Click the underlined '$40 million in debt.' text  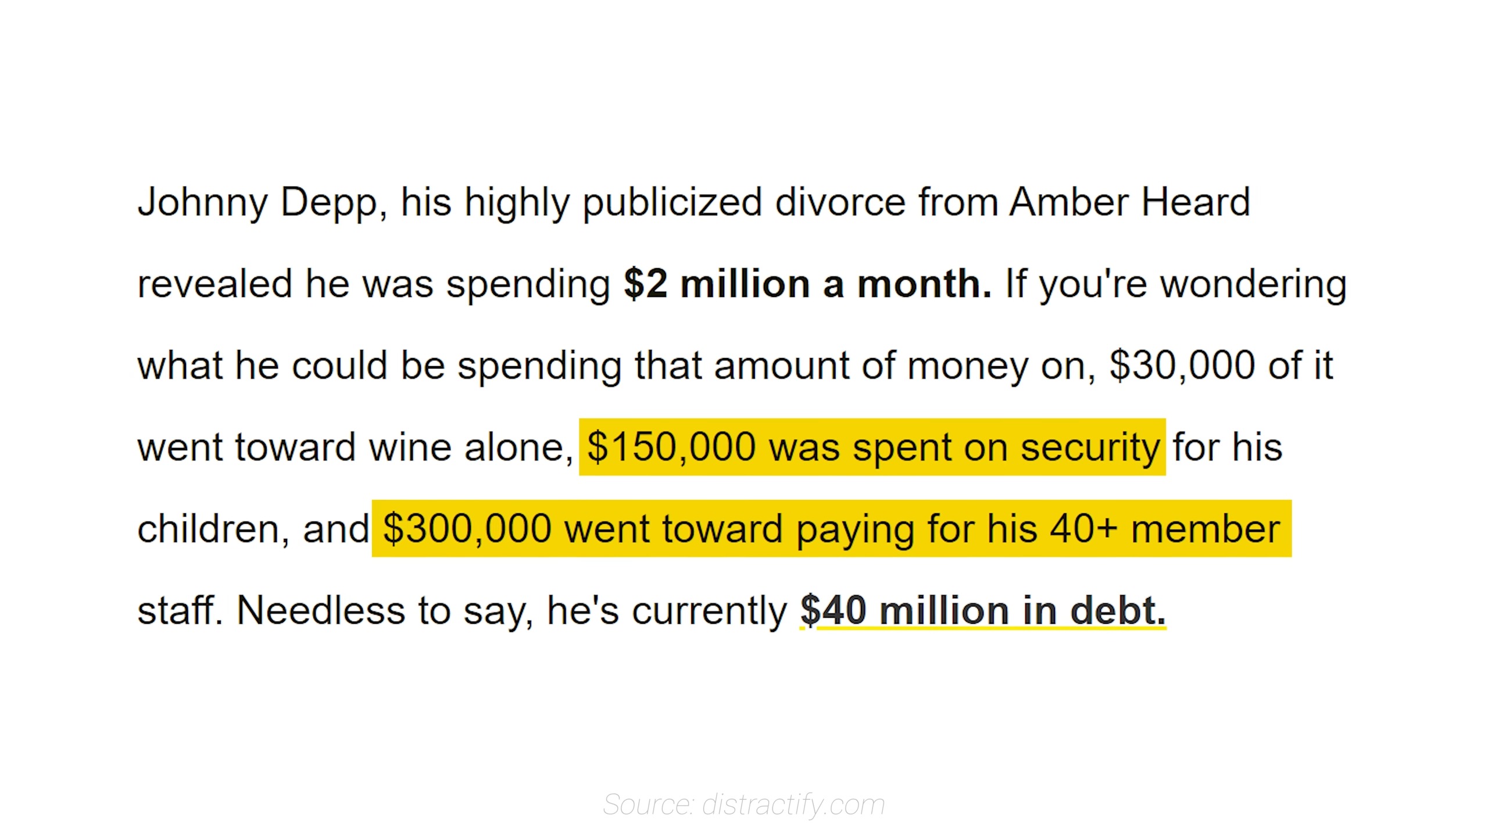pos(983,610)
